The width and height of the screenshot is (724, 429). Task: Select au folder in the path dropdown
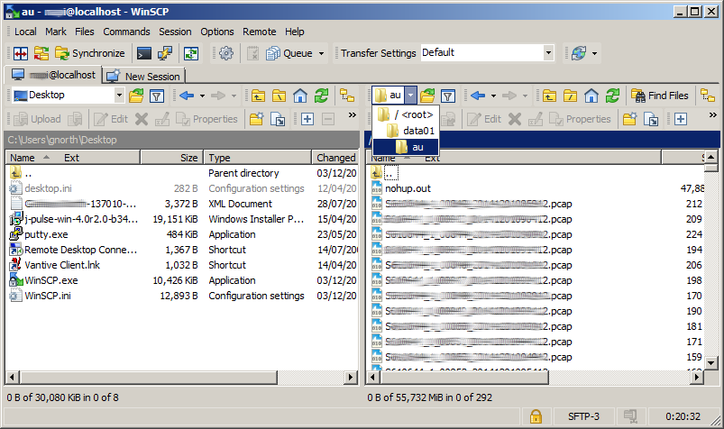coord(406,147)
